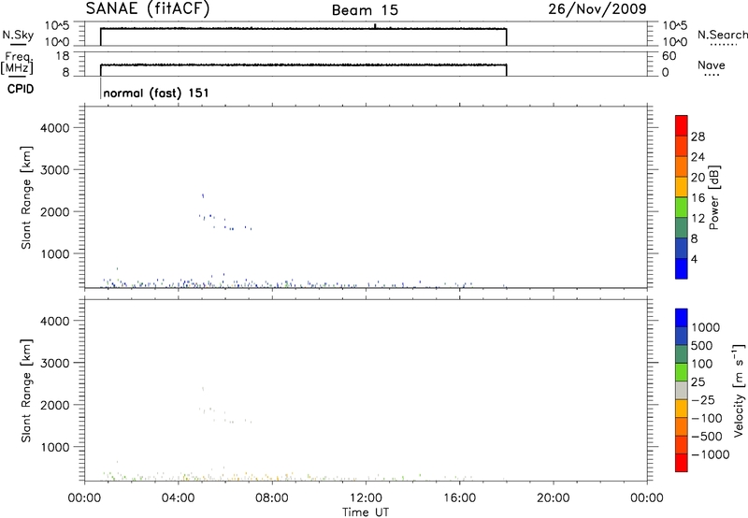The image size is (748, 518).
Task: Click the 28 tick on Power colorbar
Action: (698, 137)
